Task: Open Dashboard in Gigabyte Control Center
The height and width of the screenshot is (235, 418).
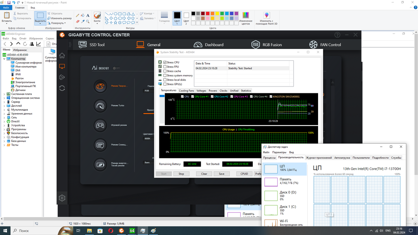Action: pos(208,45)
